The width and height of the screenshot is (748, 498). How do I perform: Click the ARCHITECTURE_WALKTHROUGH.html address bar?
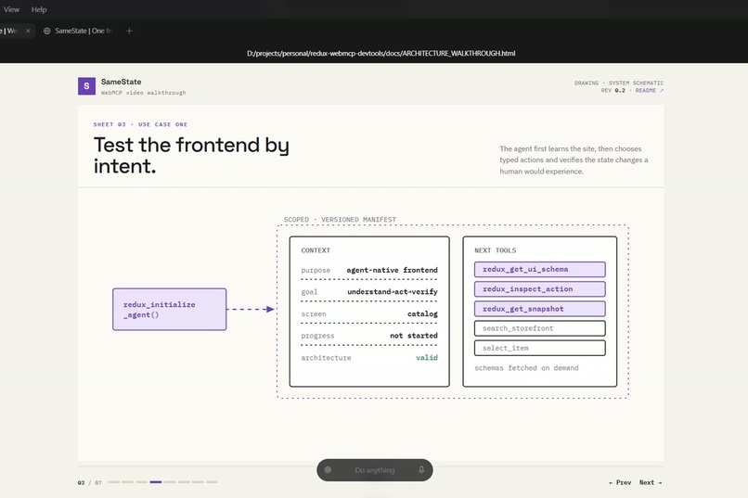tap(380, 54)
